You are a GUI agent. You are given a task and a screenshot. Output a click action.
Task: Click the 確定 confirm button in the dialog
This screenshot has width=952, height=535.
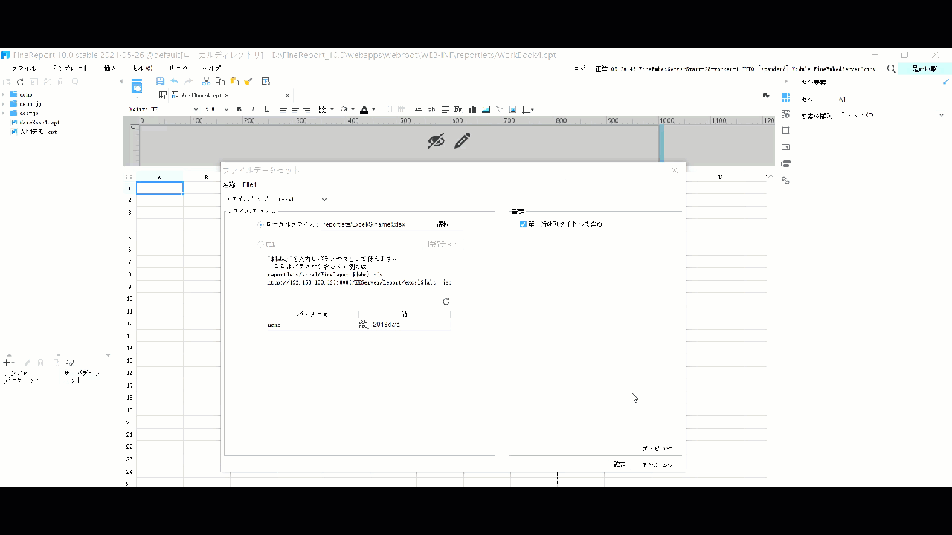click(619, 463)
